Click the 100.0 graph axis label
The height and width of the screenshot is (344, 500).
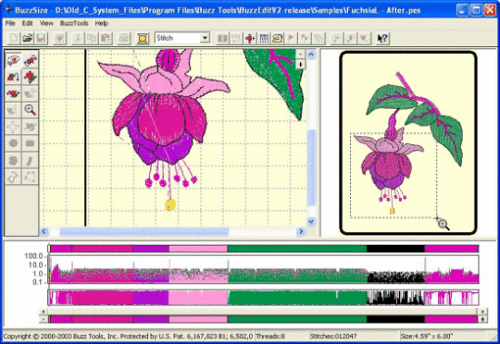pyautogui.click(x=34, y=256)
